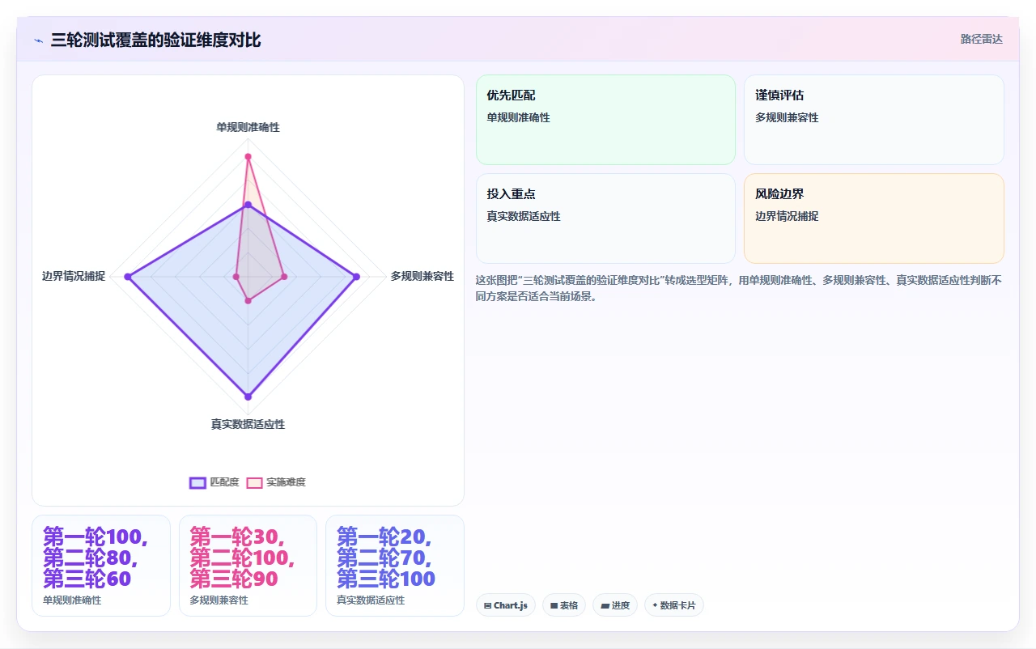This screenshot has width=1036, height=649.
Task: Open the orange 风险边界 card
Action: 874,218
